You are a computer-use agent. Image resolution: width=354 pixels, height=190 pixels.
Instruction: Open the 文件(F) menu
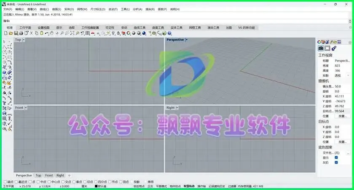click(8, 9)
